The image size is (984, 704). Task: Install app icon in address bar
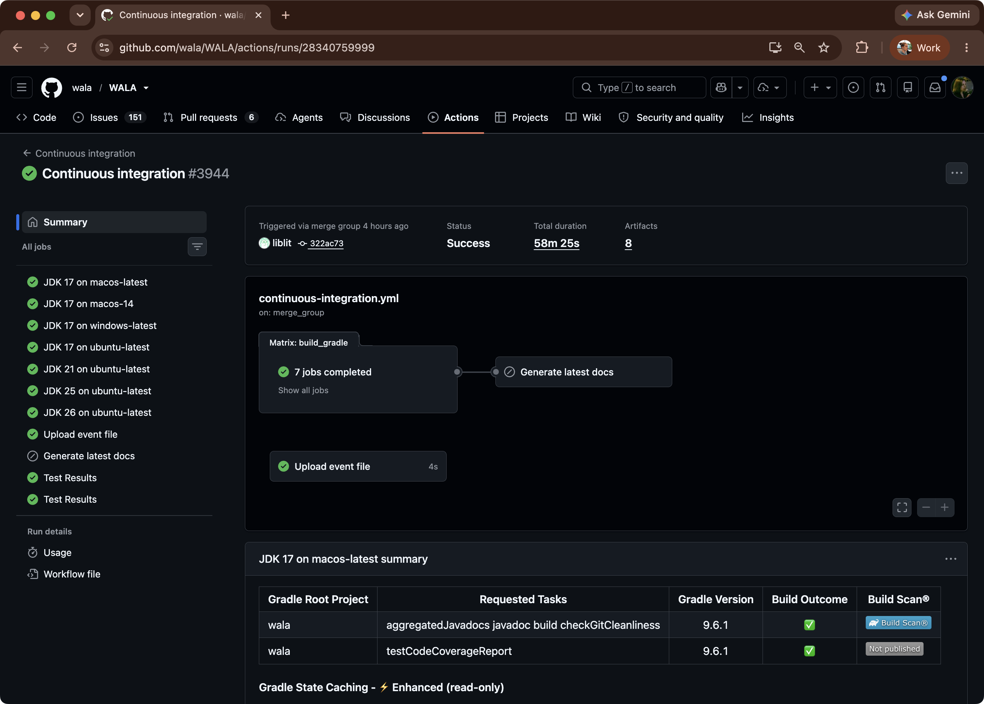coord(775,48)
